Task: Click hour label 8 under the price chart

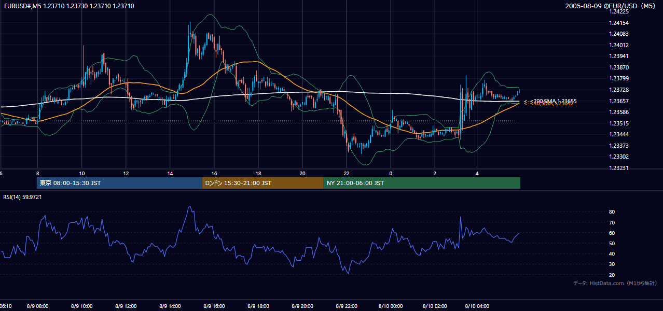Action: (37, 174)
